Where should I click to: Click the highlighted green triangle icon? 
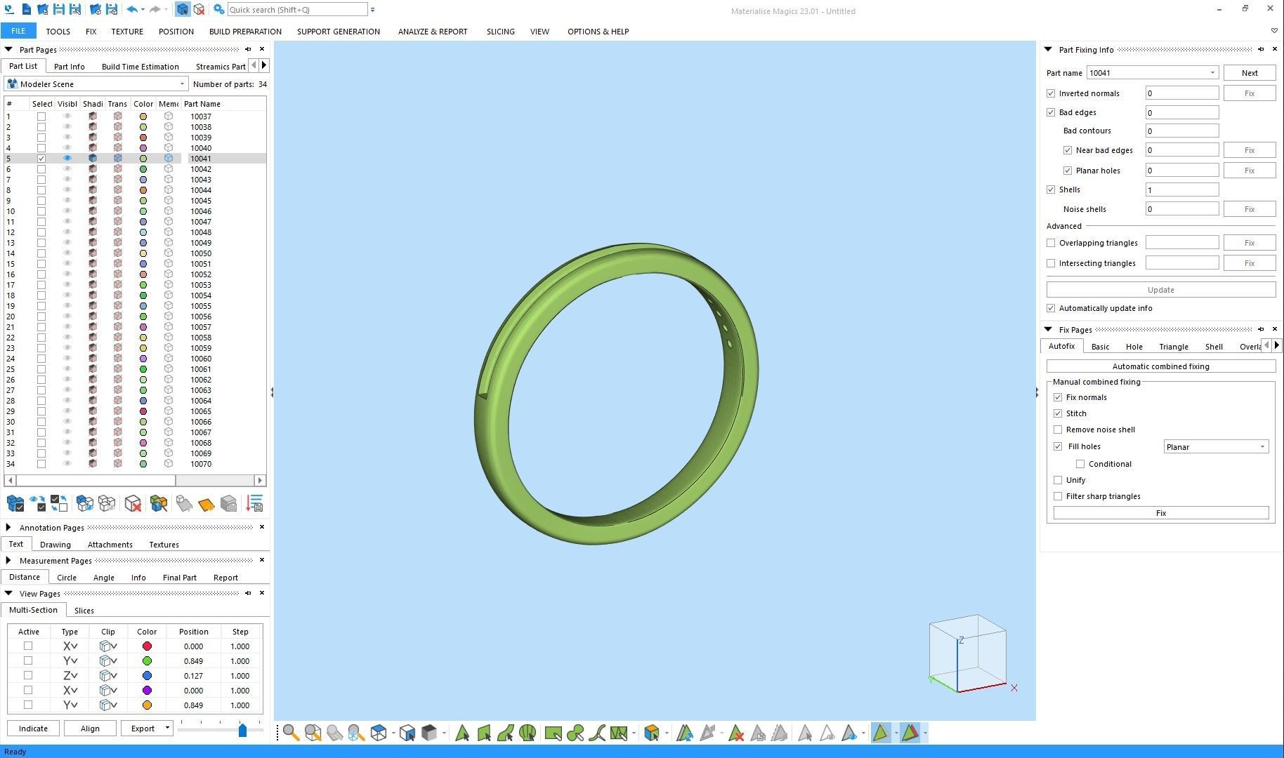click(881, 733)
